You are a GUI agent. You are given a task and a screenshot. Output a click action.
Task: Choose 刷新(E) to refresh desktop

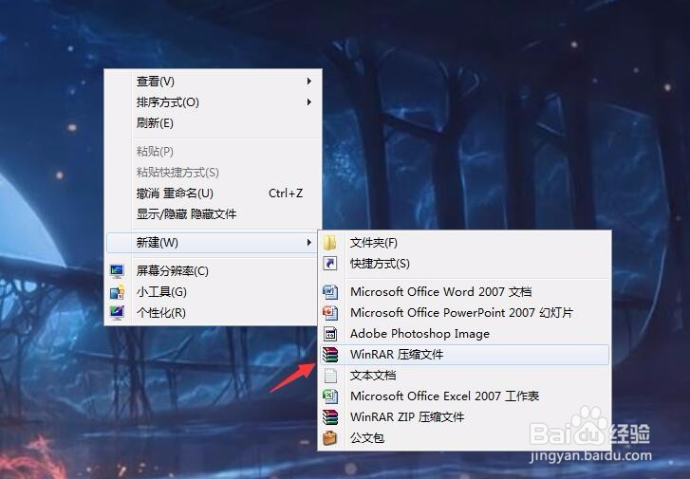[x=213, y=122]
